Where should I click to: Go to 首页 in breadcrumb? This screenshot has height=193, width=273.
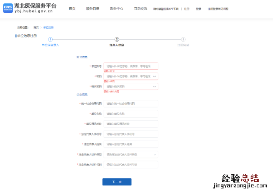coord(36,28)
